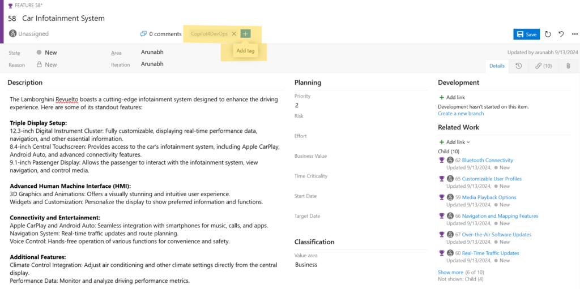This screenshot has height=289, width=580.
Task: Click the Additional Features heading text
Action: pyautogui.click(x=38, y=257)
